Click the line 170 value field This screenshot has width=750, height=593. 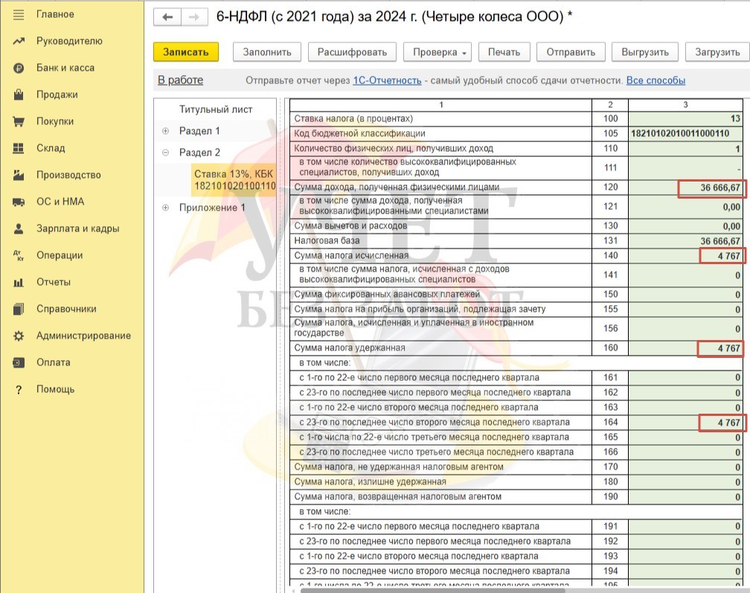pyautogui.click(x=685, y=467)
